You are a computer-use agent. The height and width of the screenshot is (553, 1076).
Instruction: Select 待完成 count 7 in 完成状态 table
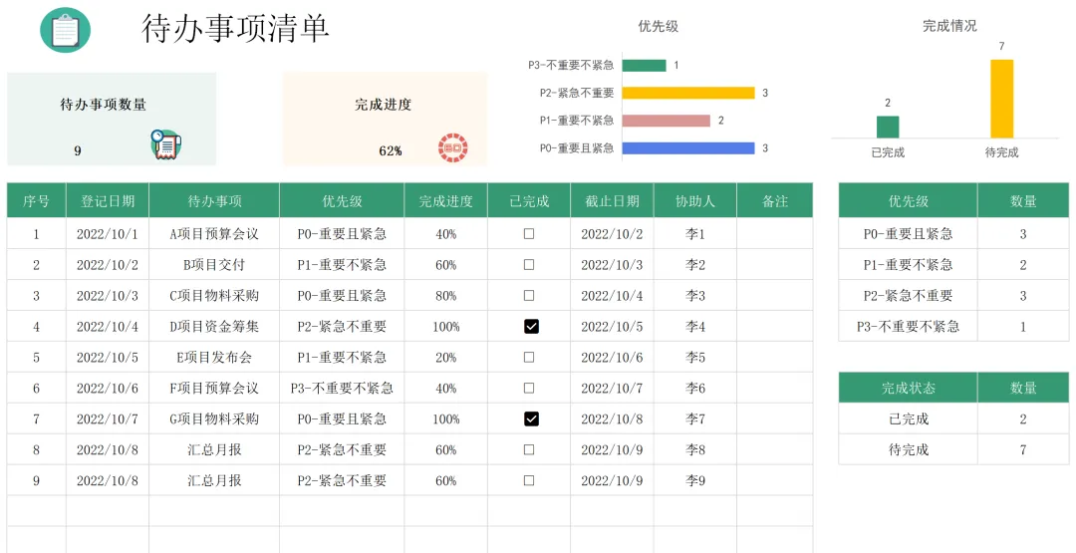point(1023,450)
